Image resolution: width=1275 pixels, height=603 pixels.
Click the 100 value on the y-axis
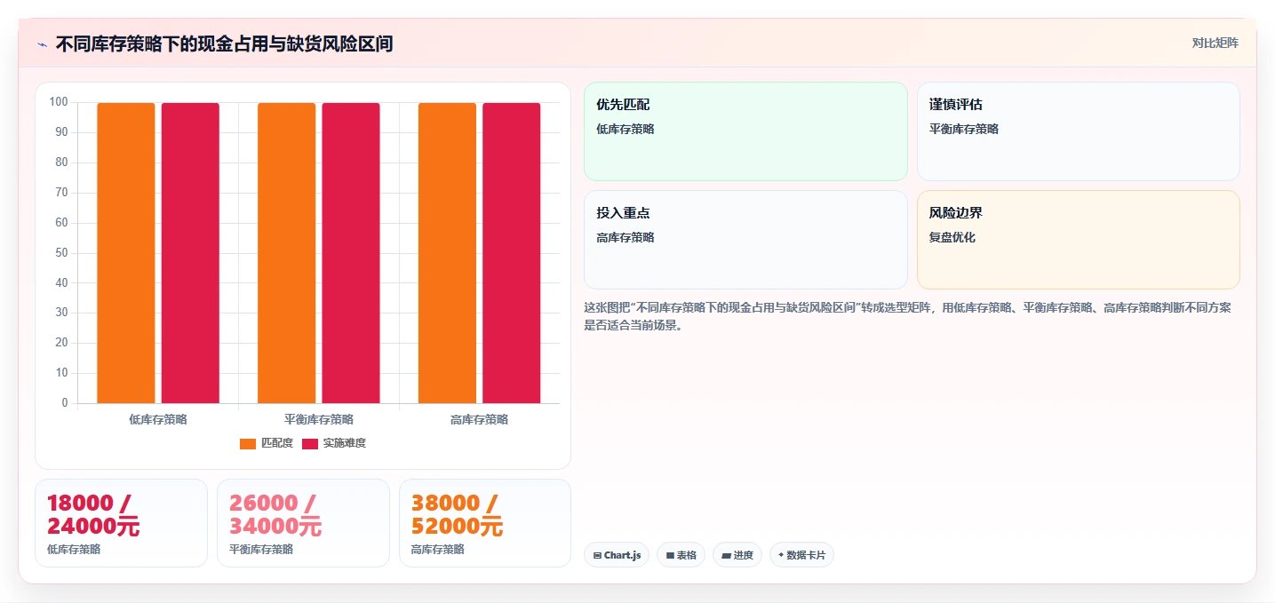pyautogui.click(x=59, y=102)
